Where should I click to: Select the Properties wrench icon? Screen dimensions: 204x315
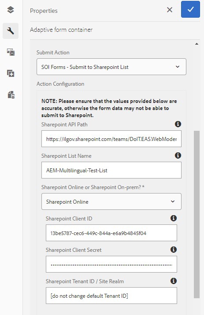tap(11, 31)
